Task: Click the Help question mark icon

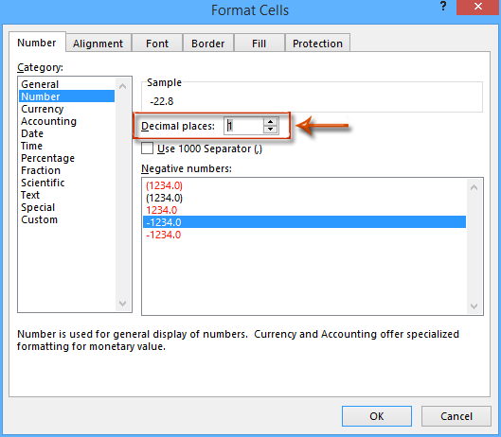Action: point(443,6)
